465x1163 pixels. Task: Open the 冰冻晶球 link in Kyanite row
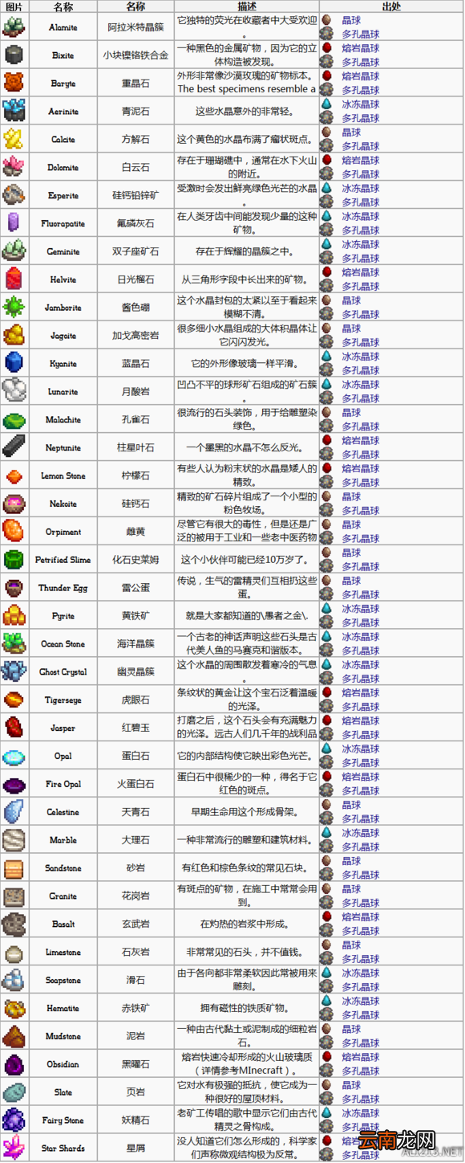click(361, 357)
